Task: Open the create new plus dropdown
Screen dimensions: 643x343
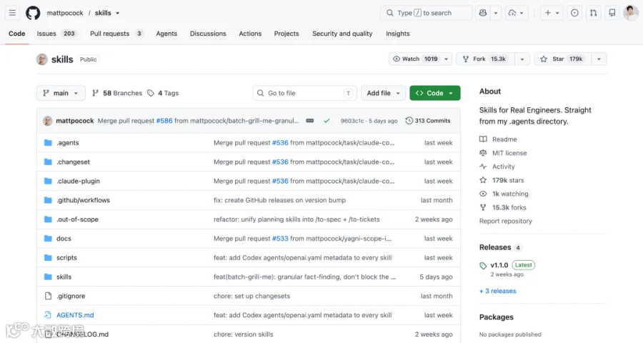Action: [552, 13]
